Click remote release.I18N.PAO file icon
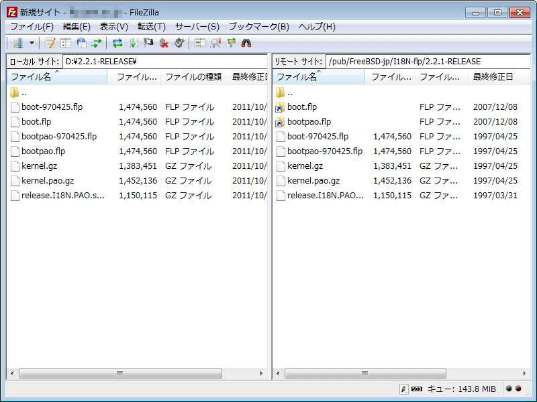The image size is (537, 402). tap(281, 196)
